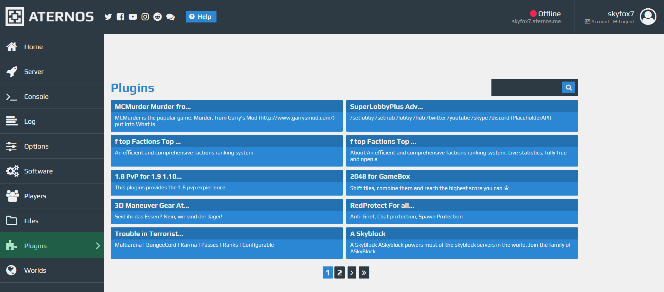The image size is (664, 292).
Task: Open the Aternos Facebook page
Action: pos(120,17)
